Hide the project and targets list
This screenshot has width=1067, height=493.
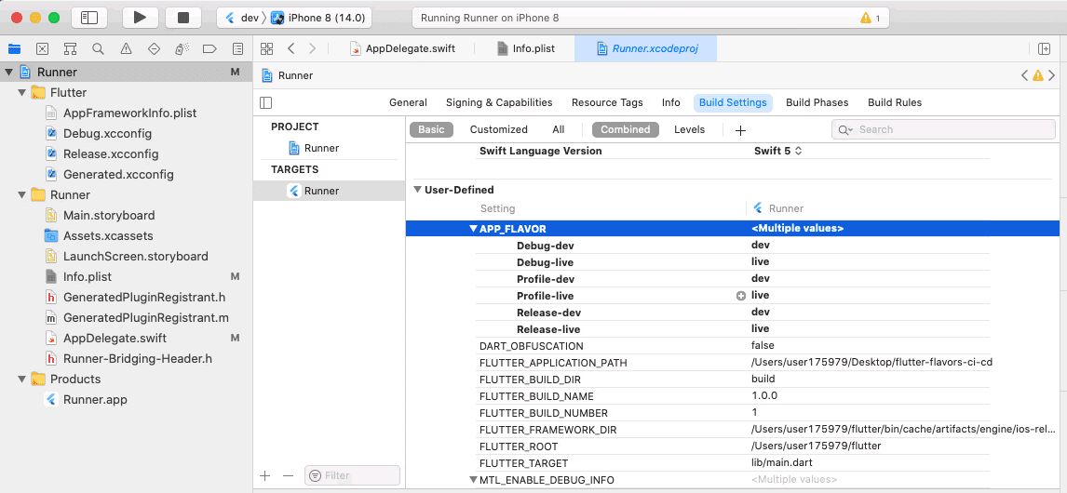(266, 102)
